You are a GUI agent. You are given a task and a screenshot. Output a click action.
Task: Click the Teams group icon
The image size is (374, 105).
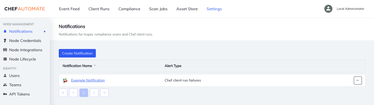click(5, 85)
